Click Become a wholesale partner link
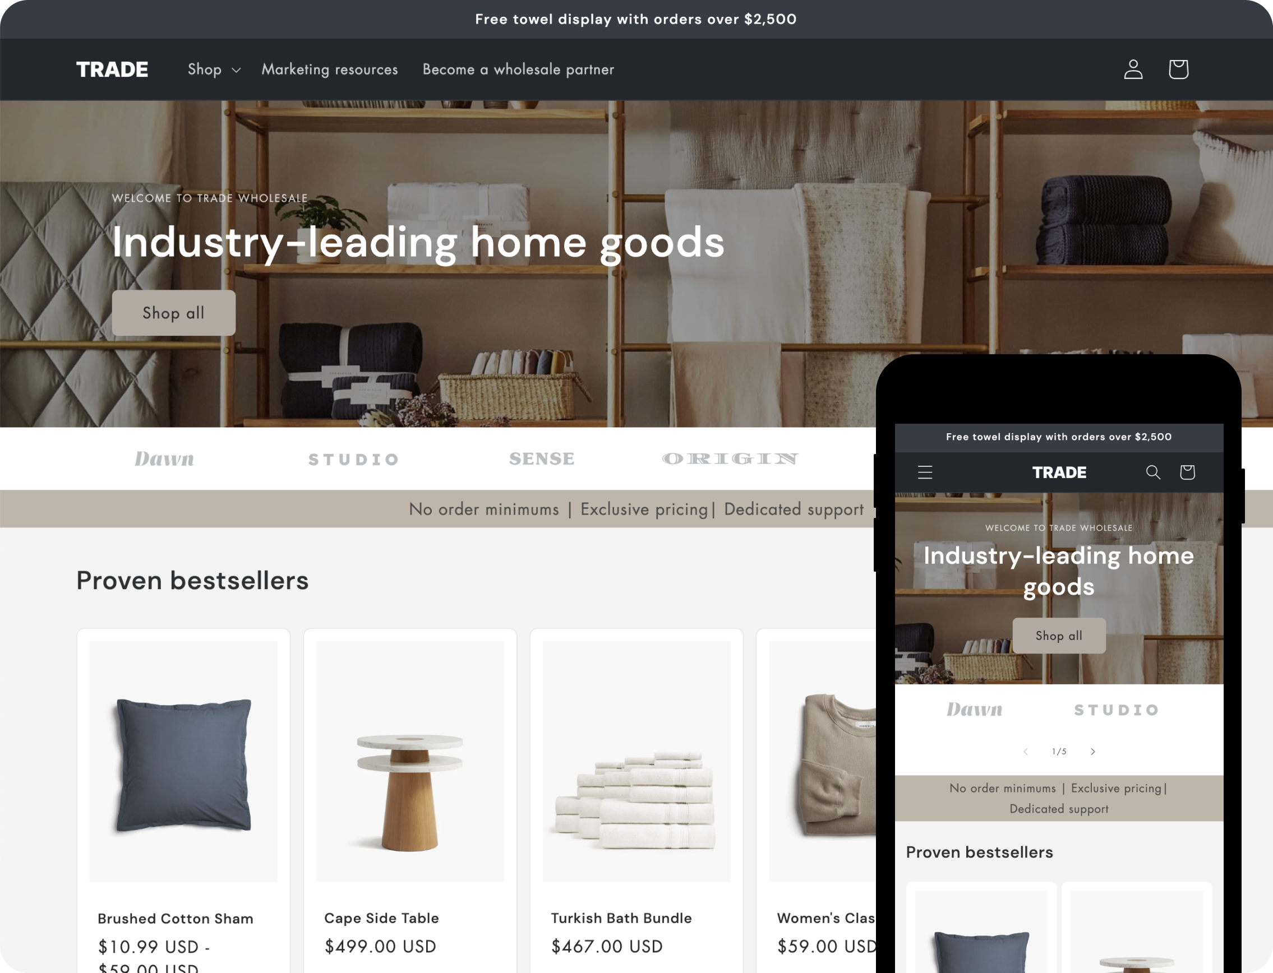The width and height of the screenshot is (1273, 973). click(x=518, y=68)
